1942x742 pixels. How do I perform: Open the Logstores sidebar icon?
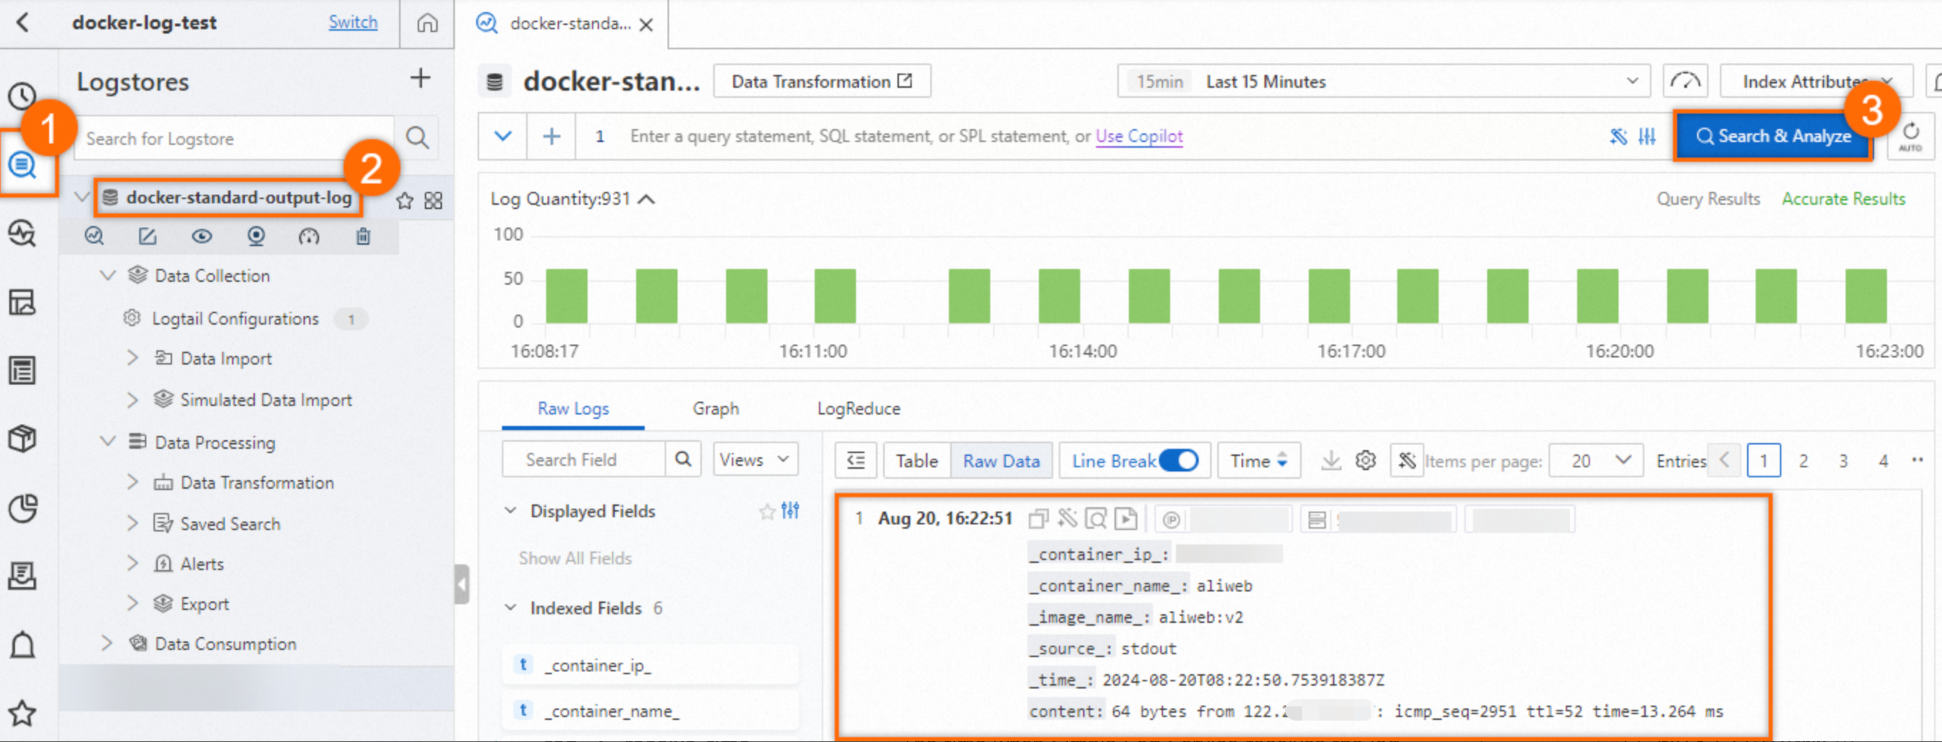24,163
